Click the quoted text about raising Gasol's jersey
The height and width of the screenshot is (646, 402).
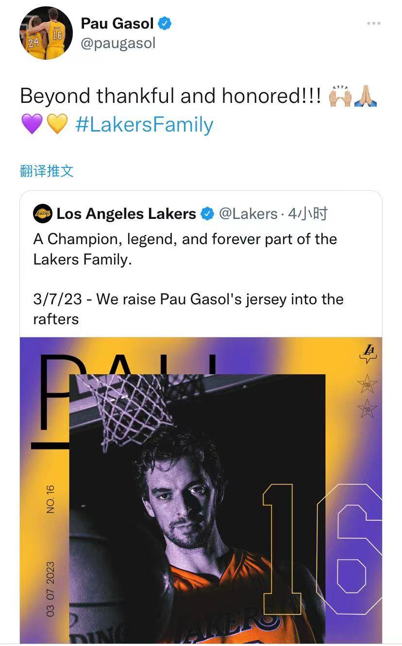pos(188,309)
